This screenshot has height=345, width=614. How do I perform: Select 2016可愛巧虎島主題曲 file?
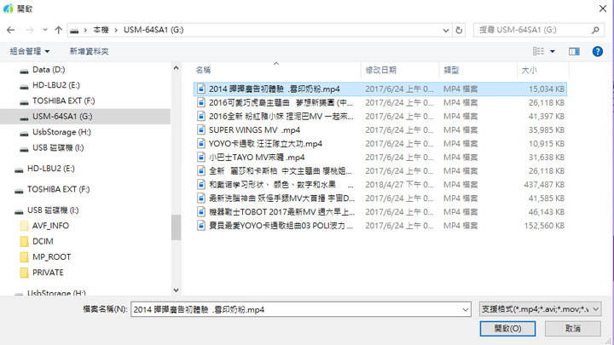pos(379,102)
